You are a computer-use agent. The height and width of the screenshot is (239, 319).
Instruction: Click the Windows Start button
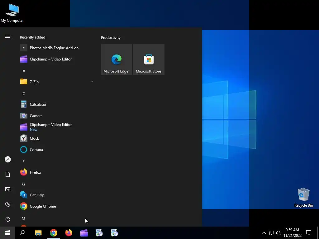click(x=7, y=233)
